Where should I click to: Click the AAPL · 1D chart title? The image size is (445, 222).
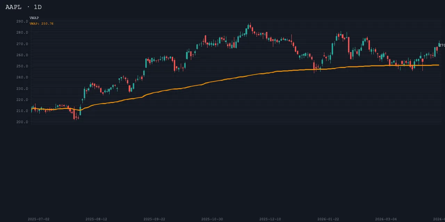click(x=24, y=7)
